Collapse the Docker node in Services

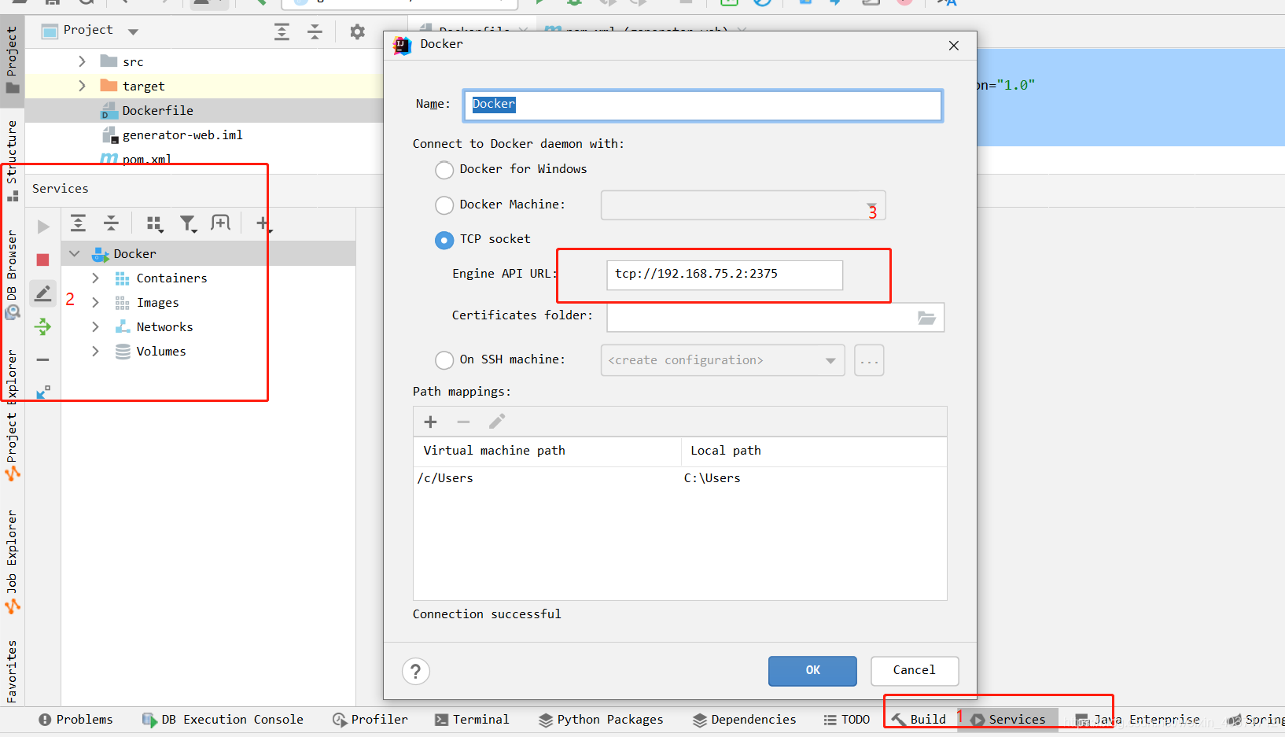[75, 253]
